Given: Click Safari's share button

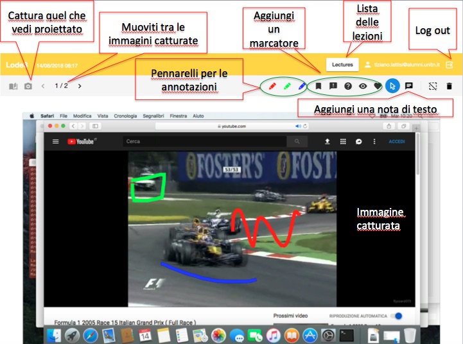Looking at the screenshot, I should (x=389, y=126).
